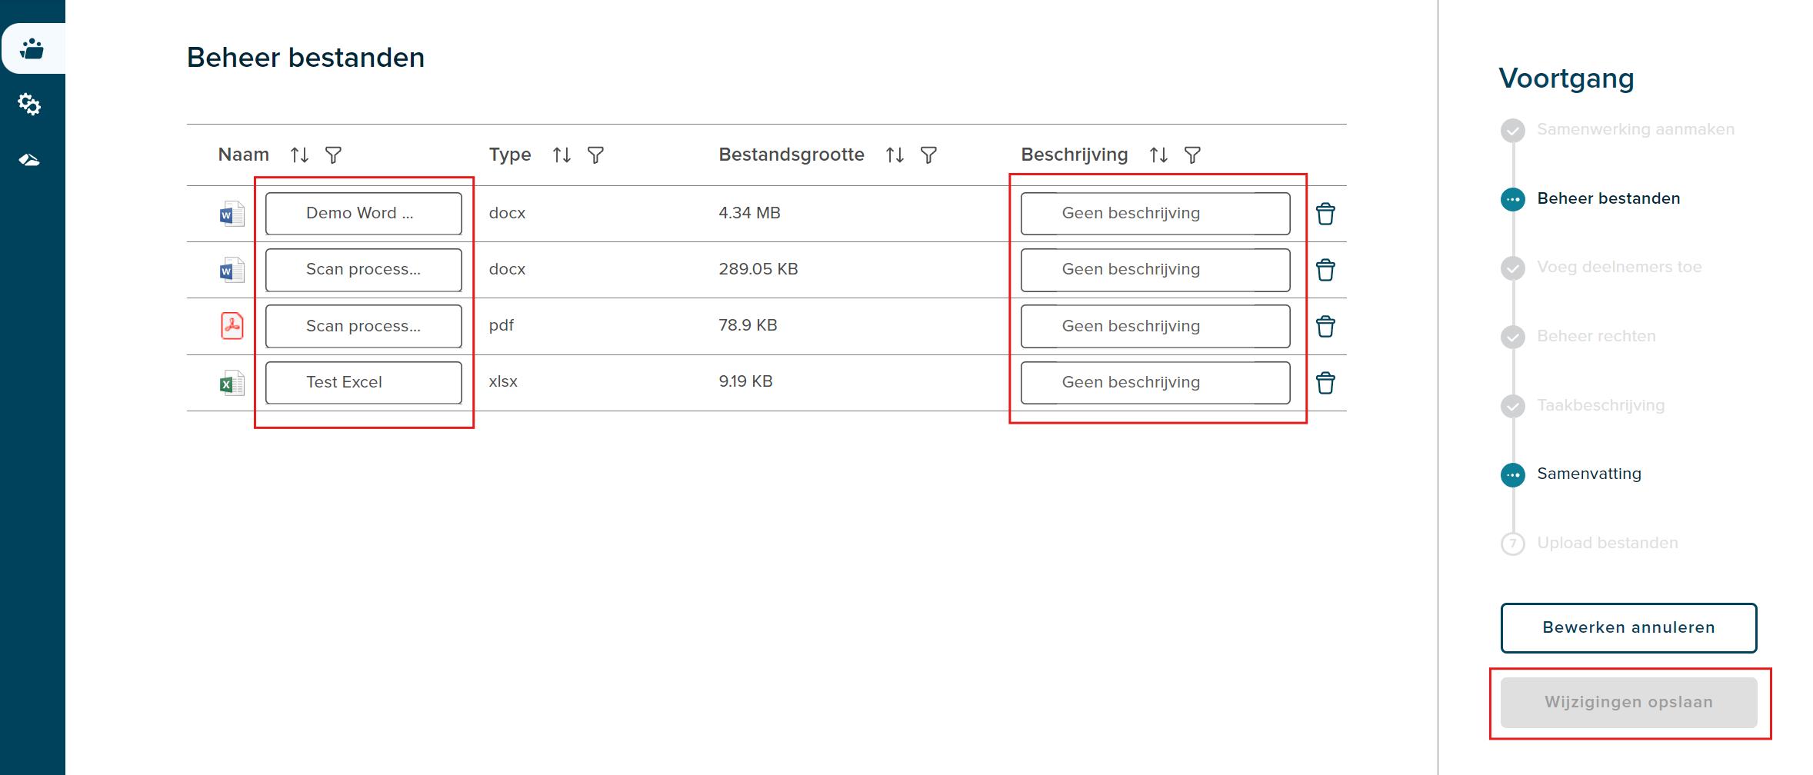This screenshot has width=1813, height=775.
Task: Click the Word icon of Demo Word row
Action: pyautogui.click(x=232, y=214)
